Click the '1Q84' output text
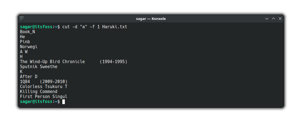This screenshot has width=302, height=129. click(x=25, y=82)
